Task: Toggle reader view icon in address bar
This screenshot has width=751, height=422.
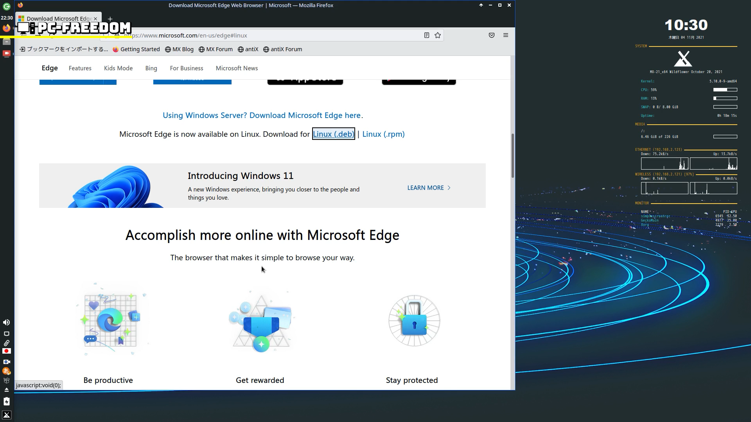Action: pyautogui.click(x=427, y=36)
